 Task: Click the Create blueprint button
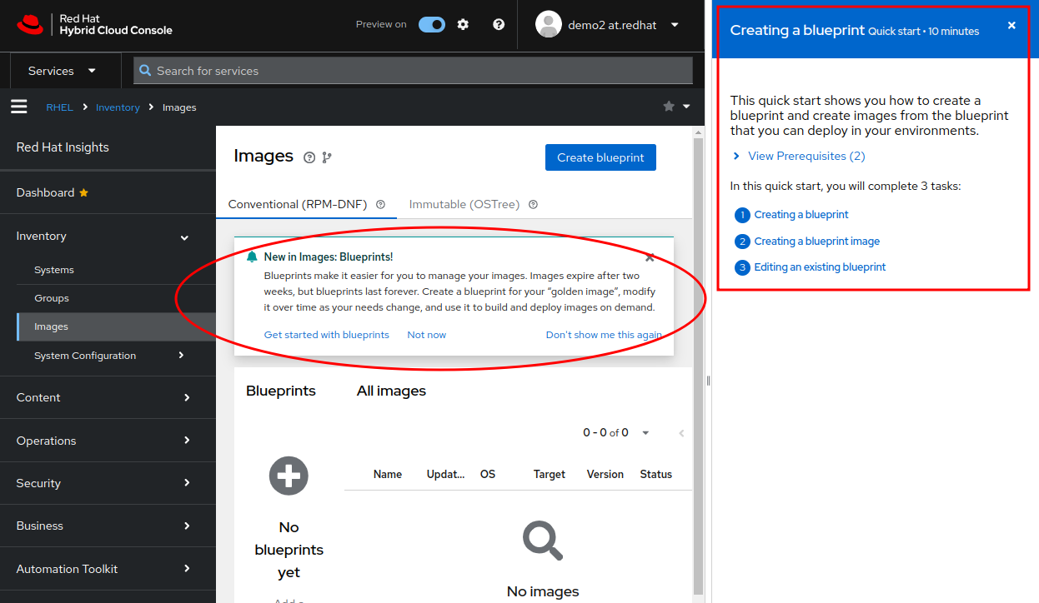click(600, 157)
